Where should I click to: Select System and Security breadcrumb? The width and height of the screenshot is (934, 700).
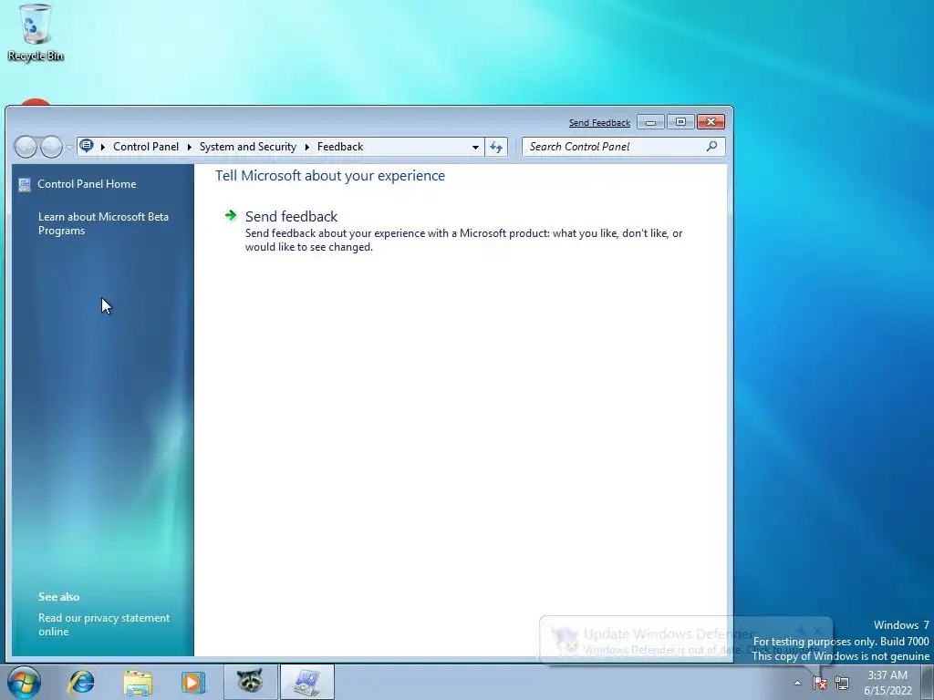(248, 147)
